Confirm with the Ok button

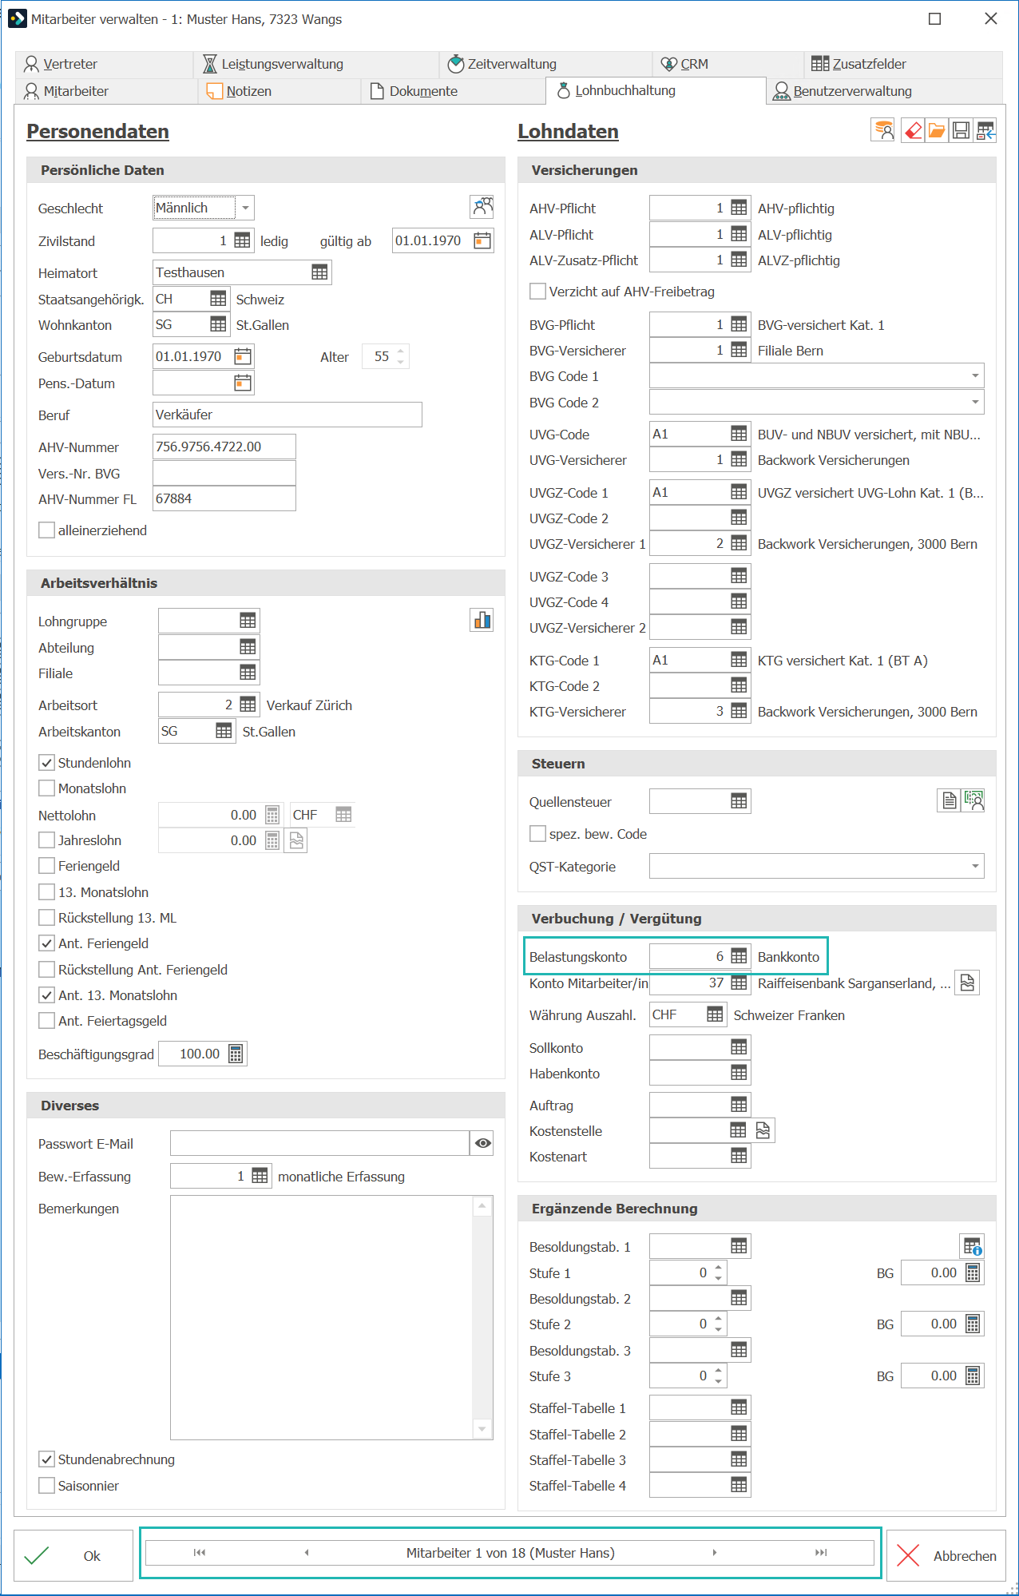click(x=73, y=1555)
